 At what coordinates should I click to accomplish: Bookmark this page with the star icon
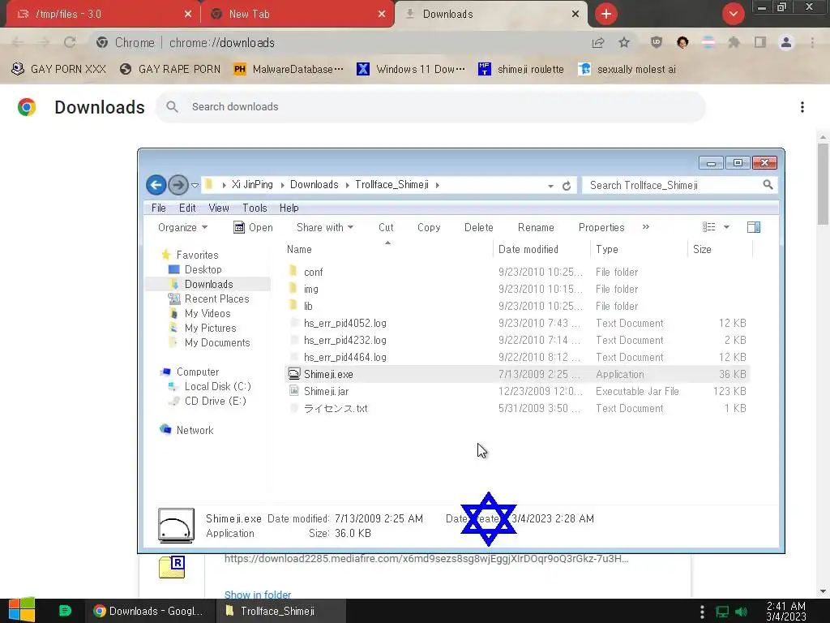624,42
